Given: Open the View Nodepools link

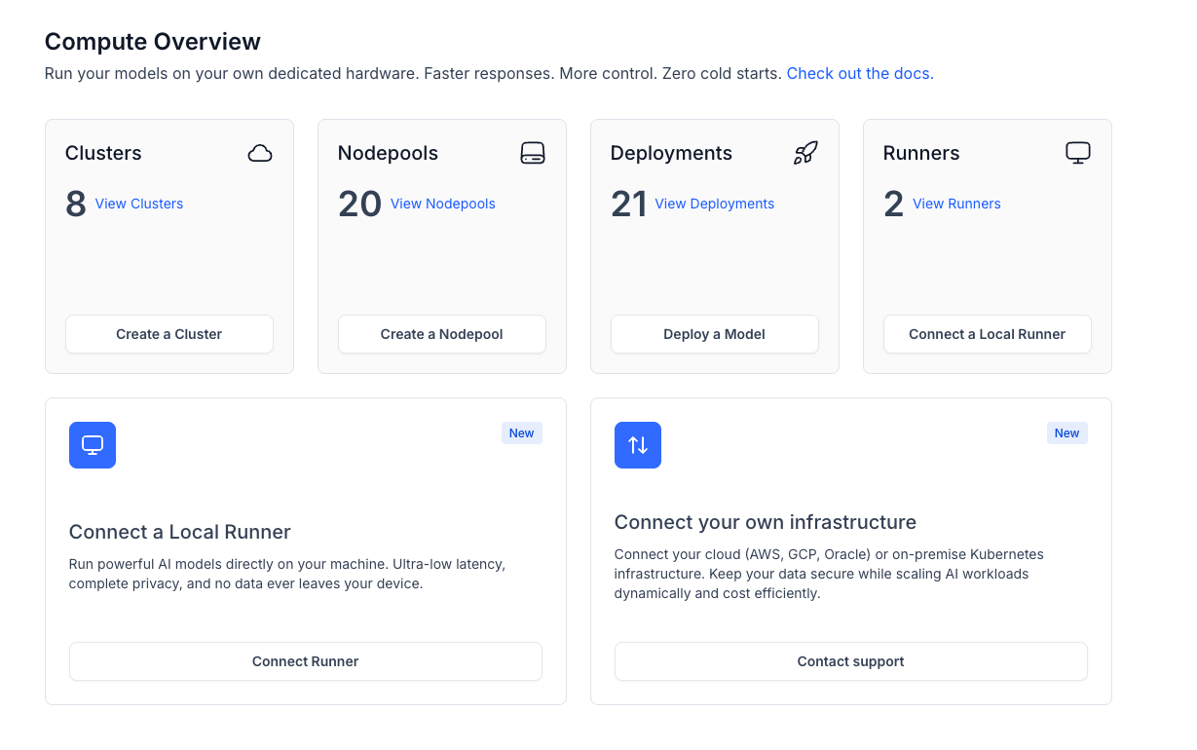Looking at the screenshot, I should [x=443, y=204].
